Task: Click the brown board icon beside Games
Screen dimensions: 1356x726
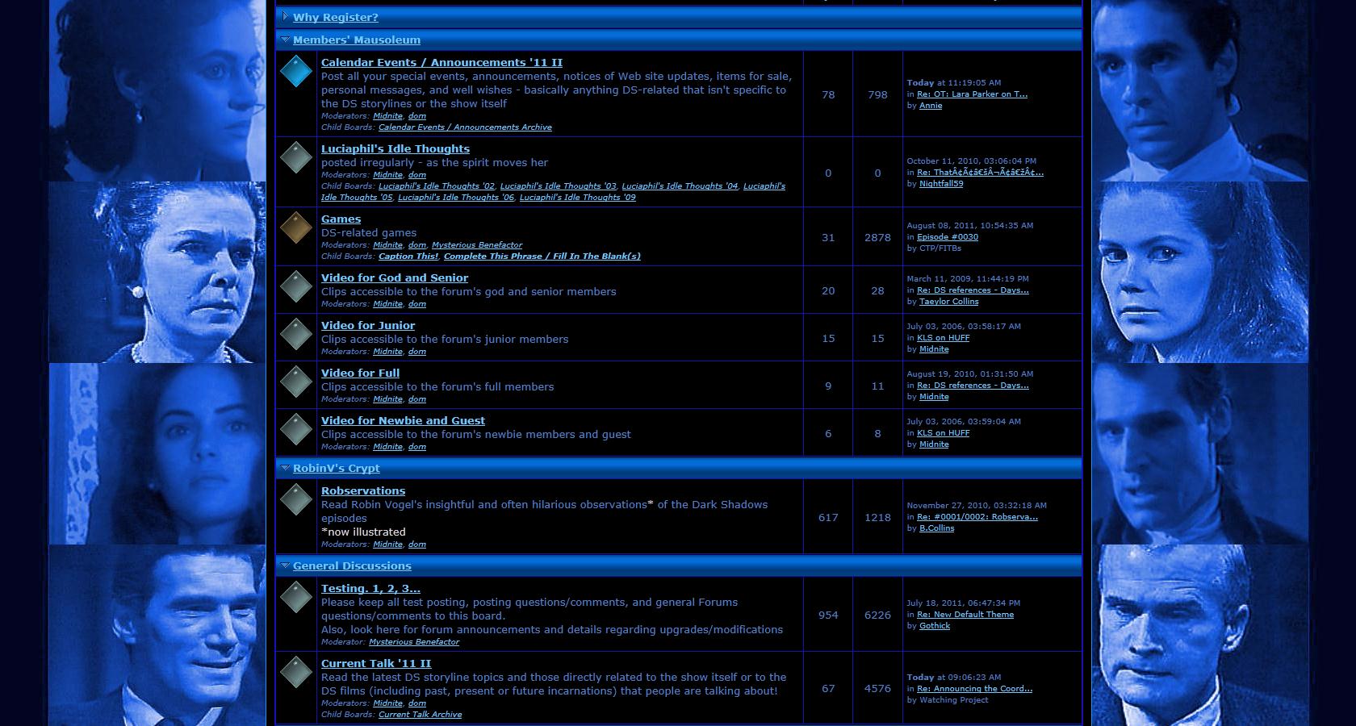Action: pos(296,227)
